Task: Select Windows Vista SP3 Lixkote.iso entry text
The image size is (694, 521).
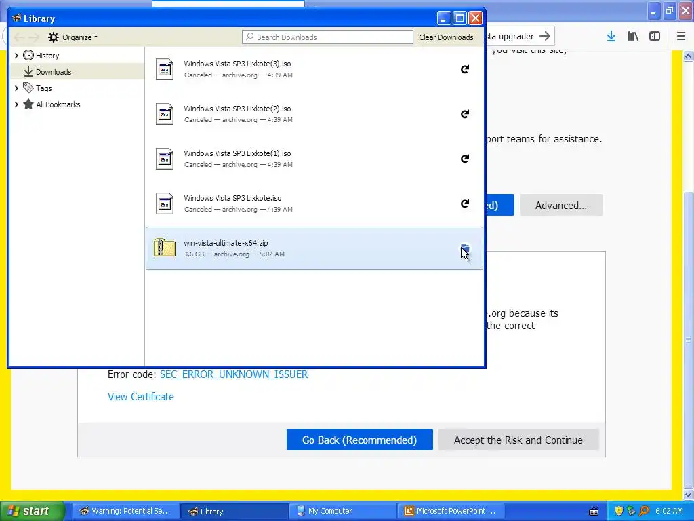Action: pyautogui.click(x=233, y=198)
